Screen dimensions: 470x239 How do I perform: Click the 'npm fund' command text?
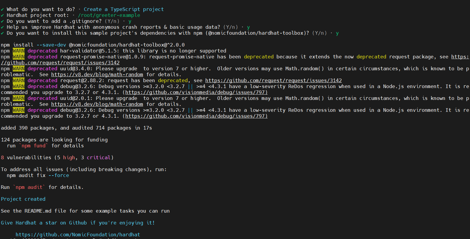click(x=33, y=146)
